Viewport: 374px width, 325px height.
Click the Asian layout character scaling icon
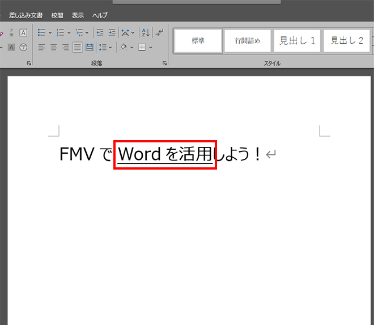125,32
